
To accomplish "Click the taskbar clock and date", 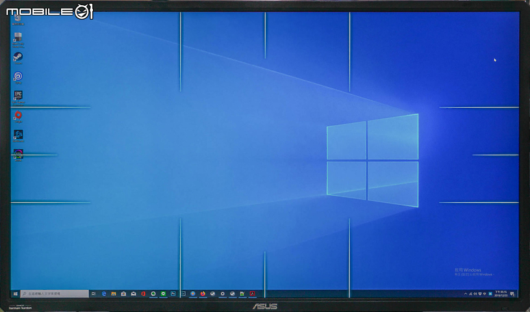I will 501,294.
